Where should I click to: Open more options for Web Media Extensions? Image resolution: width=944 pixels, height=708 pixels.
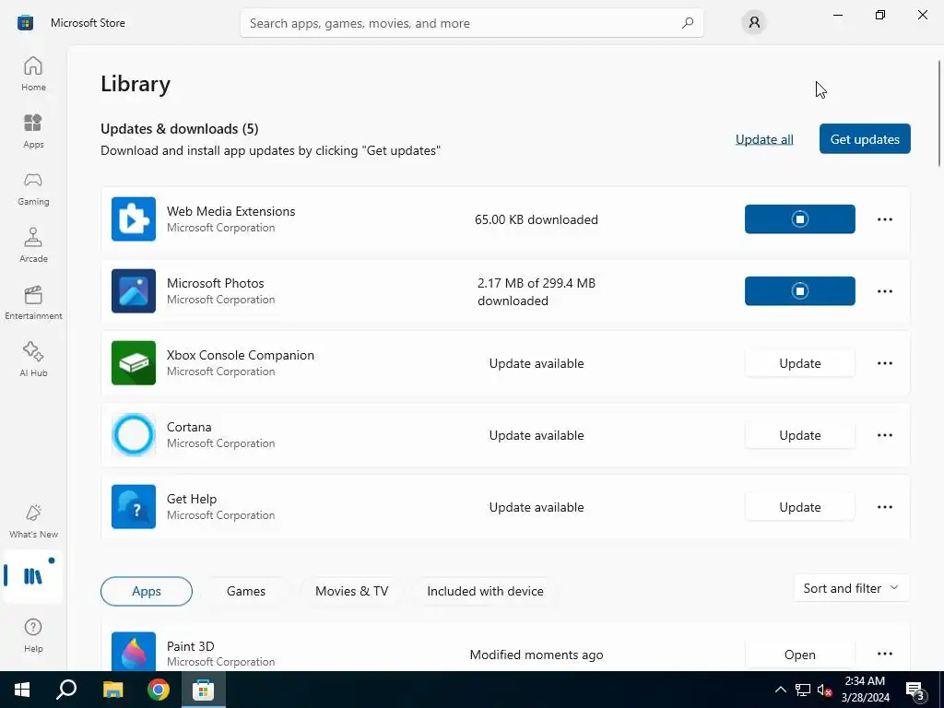coord(884,219)
